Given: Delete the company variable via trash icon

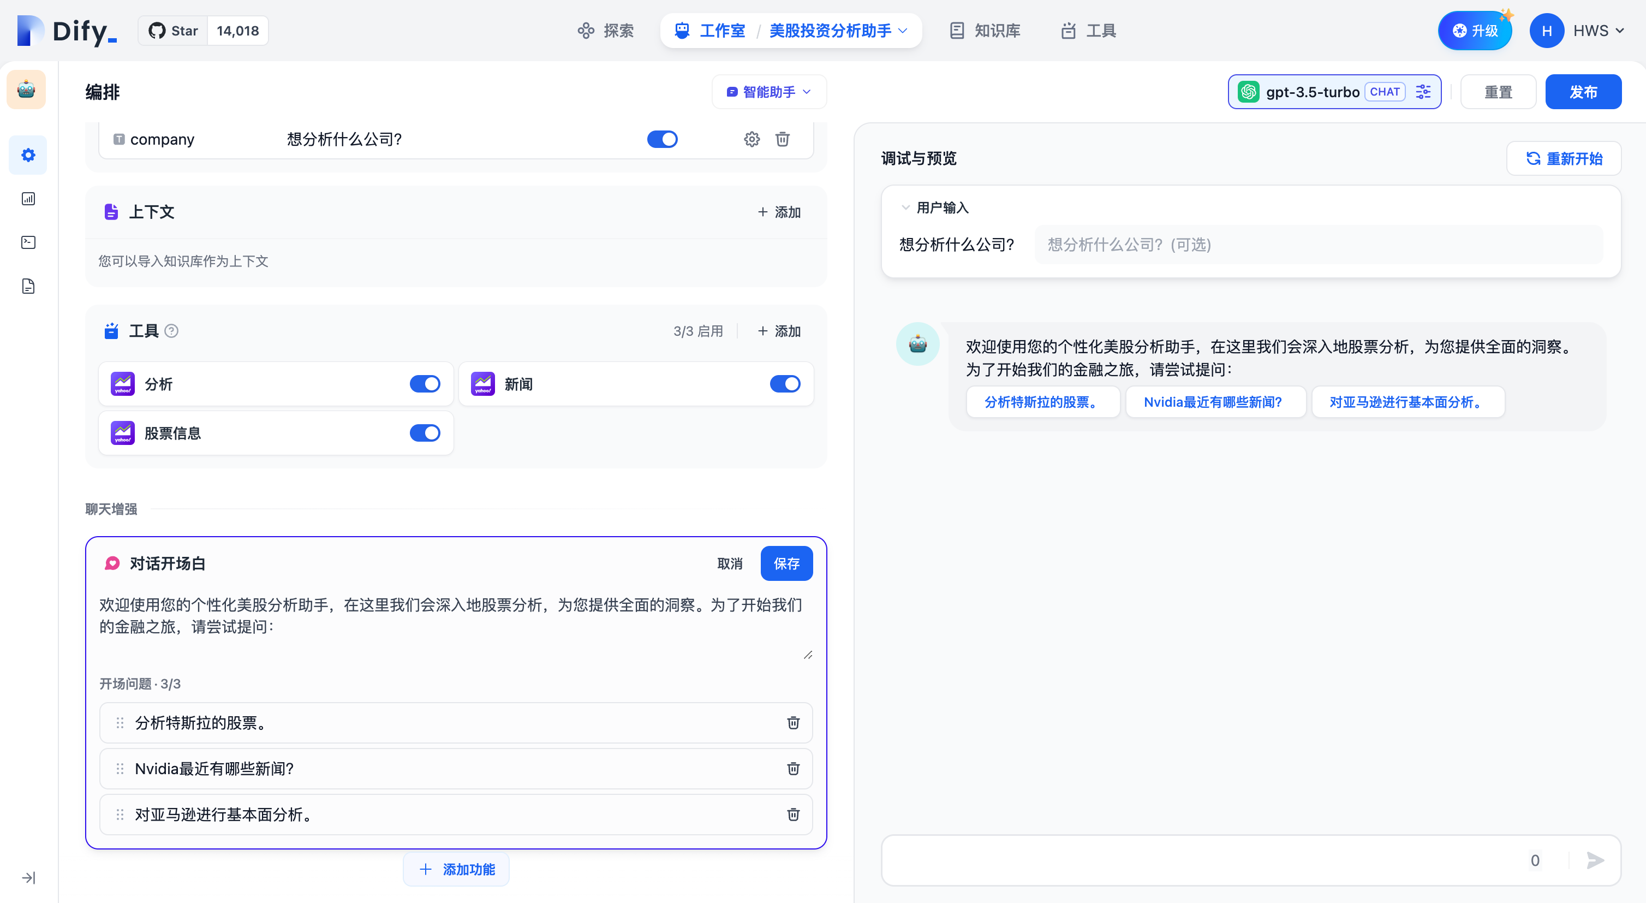Looking at the screenshot, I should click(x=782, y=139).
